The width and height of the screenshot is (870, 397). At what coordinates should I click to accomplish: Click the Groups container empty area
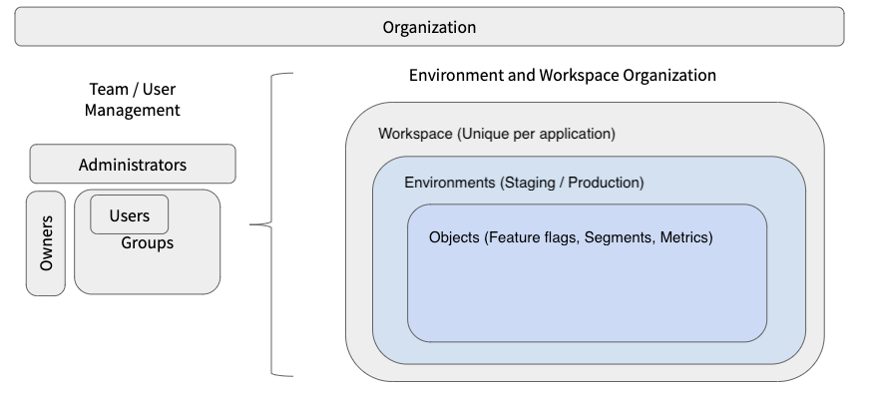tap(147, 271)
